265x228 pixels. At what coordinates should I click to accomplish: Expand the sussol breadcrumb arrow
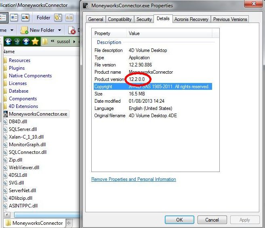pyautogui.click(x=74, y=41)
